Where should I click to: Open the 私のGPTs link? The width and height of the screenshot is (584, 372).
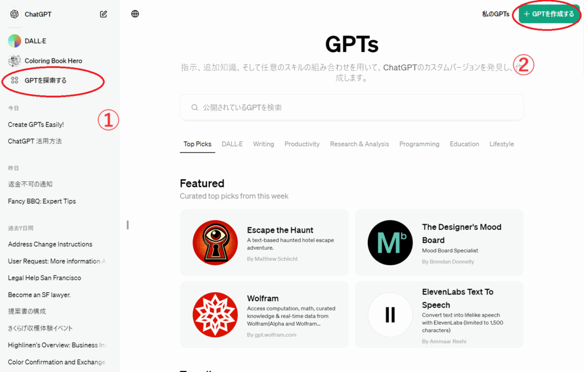pos(496,14)
